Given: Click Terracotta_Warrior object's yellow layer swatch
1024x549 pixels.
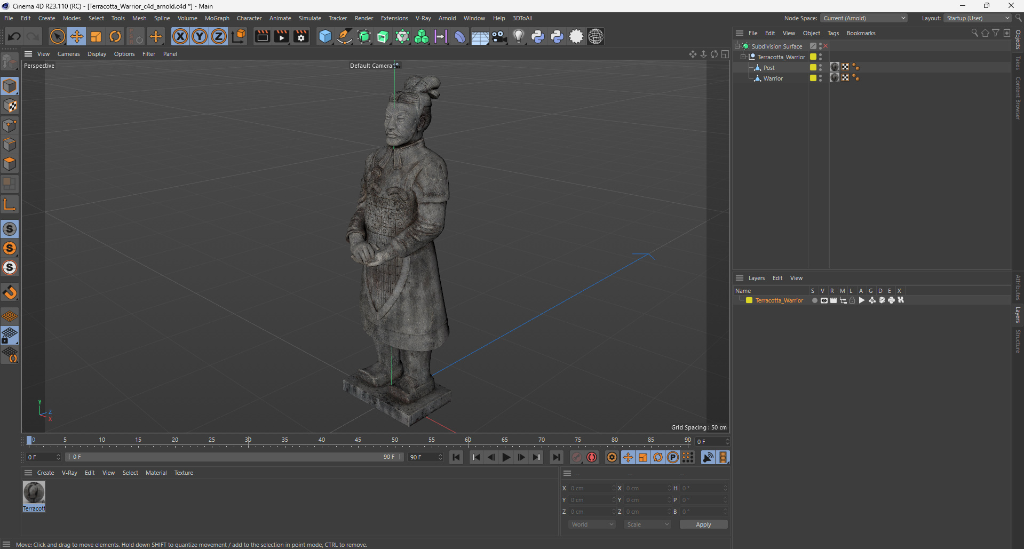Looking at the screenshot, I should (x=813, y=57).
